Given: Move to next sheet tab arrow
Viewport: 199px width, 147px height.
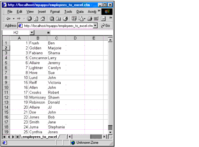Looking at the screenshot, I should click(x=13, y=137).
